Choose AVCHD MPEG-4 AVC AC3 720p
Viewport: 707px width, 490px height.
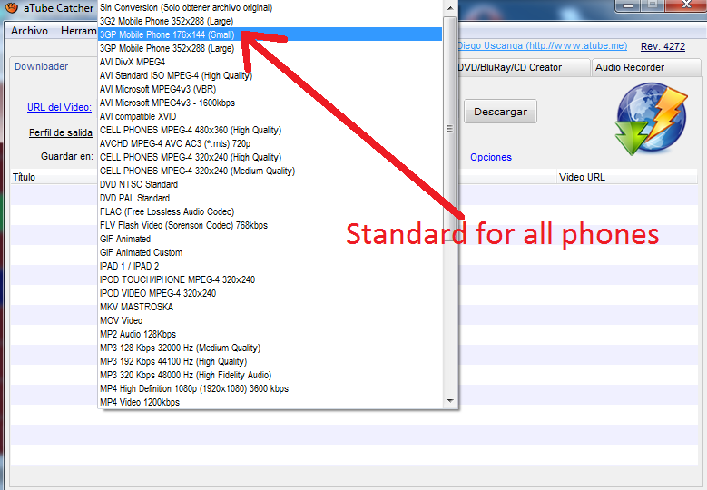coord(270,143)
